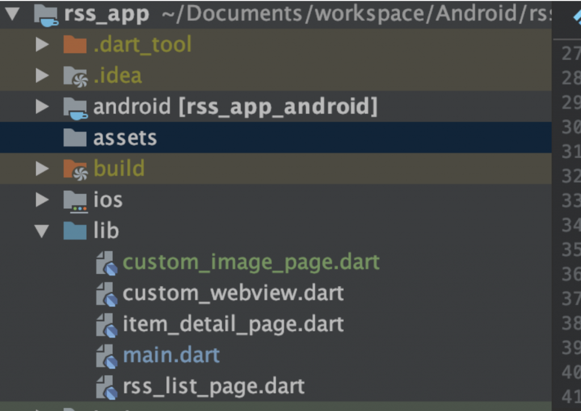Expand the .dart_tool folder arrow
The image size is (581, 411).
tap(42, 45)
